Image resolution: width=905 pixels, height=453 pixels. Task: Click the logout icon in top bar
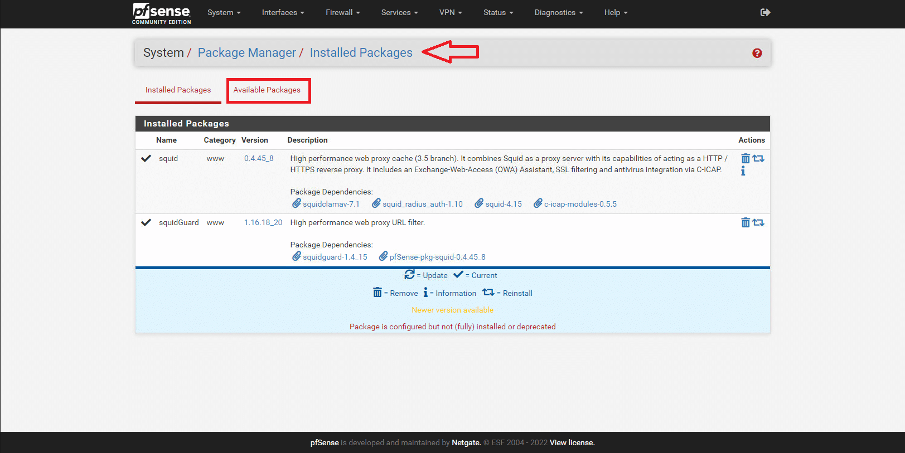[765, 12]
